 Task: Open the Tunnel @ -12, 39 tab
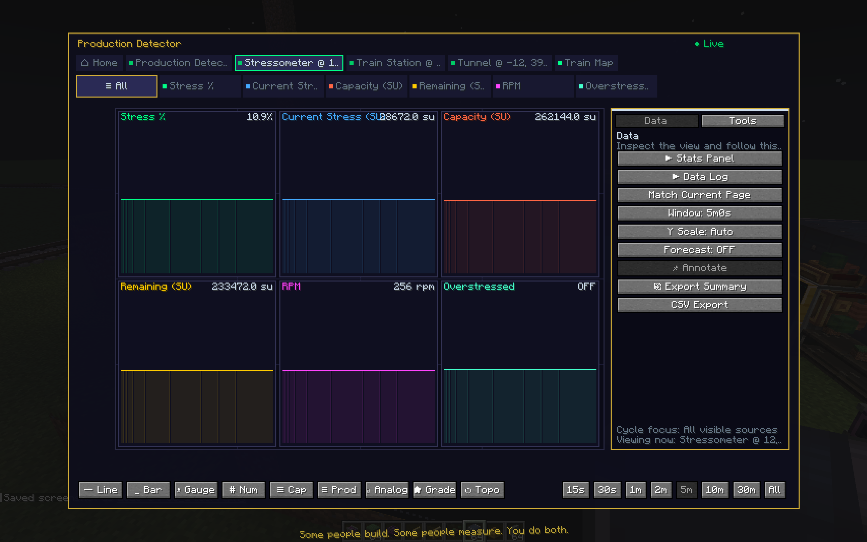point(500,63)
